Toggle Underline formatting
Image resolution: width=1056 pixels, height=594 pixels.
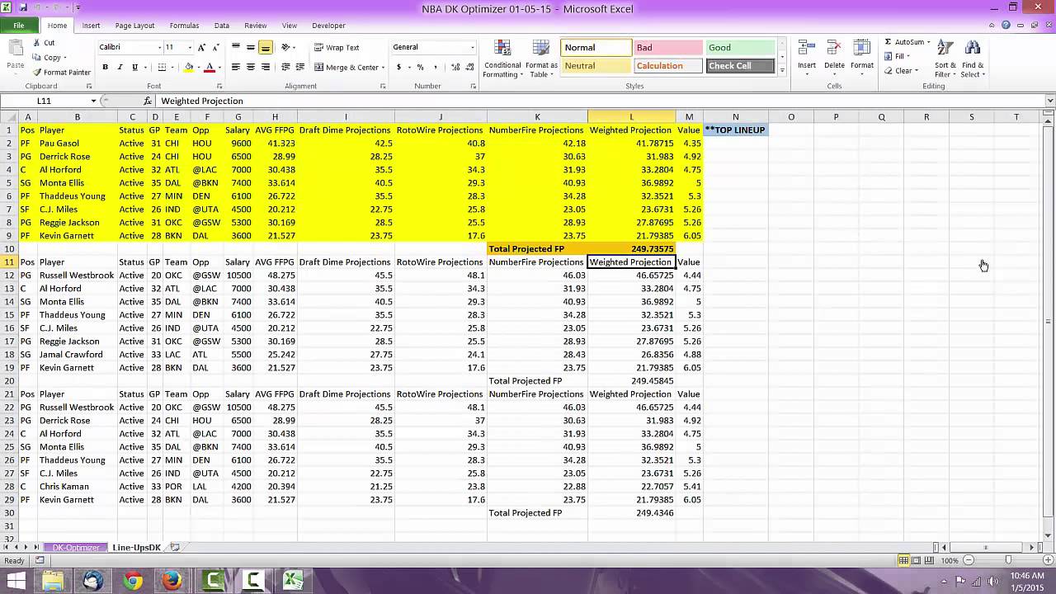[134, 67]
